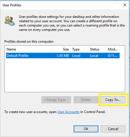Viewport: 130px width, 137px height.
Task: Dismiss the dialog with Cancel
Action: 113,129
